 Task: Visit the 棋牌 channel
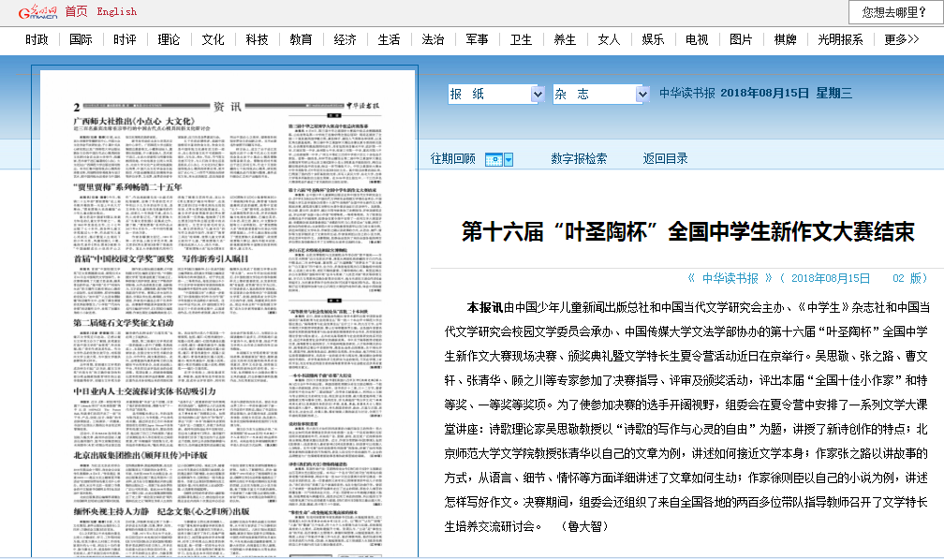785,39
